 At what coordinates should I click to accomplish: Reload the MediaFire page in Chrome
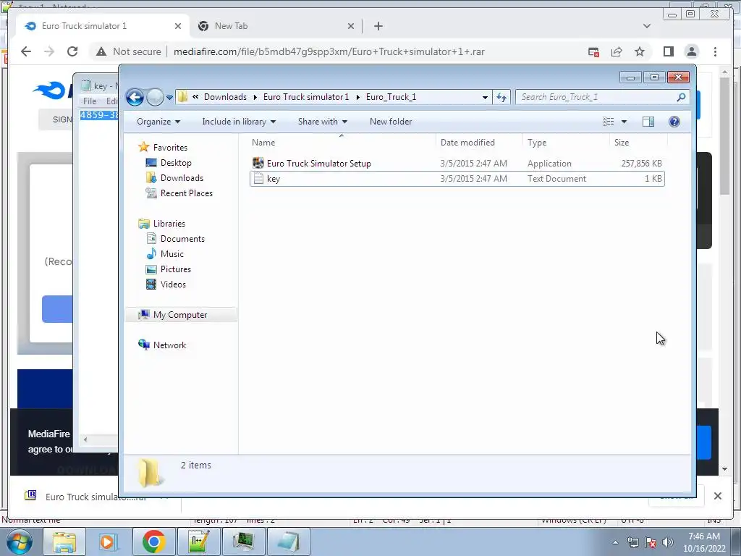click(72, 51)
